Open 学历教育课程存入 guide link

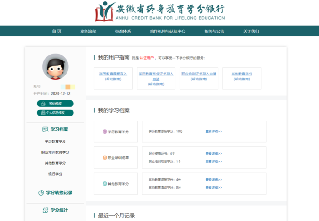113,74
